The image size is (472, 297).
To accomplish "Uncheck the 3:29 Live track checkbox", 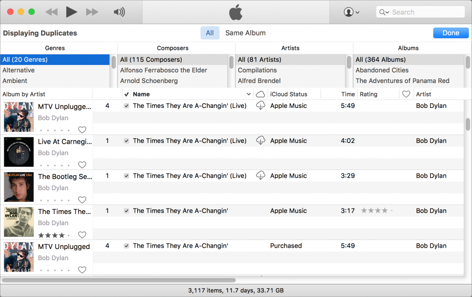I will [126, 176].
